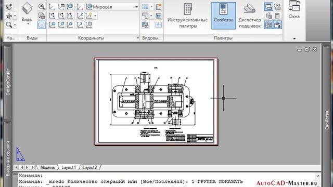The height and width of the screenshot is (187, 333).
Task: Align UCS to View icon
Action: [52, 24]
